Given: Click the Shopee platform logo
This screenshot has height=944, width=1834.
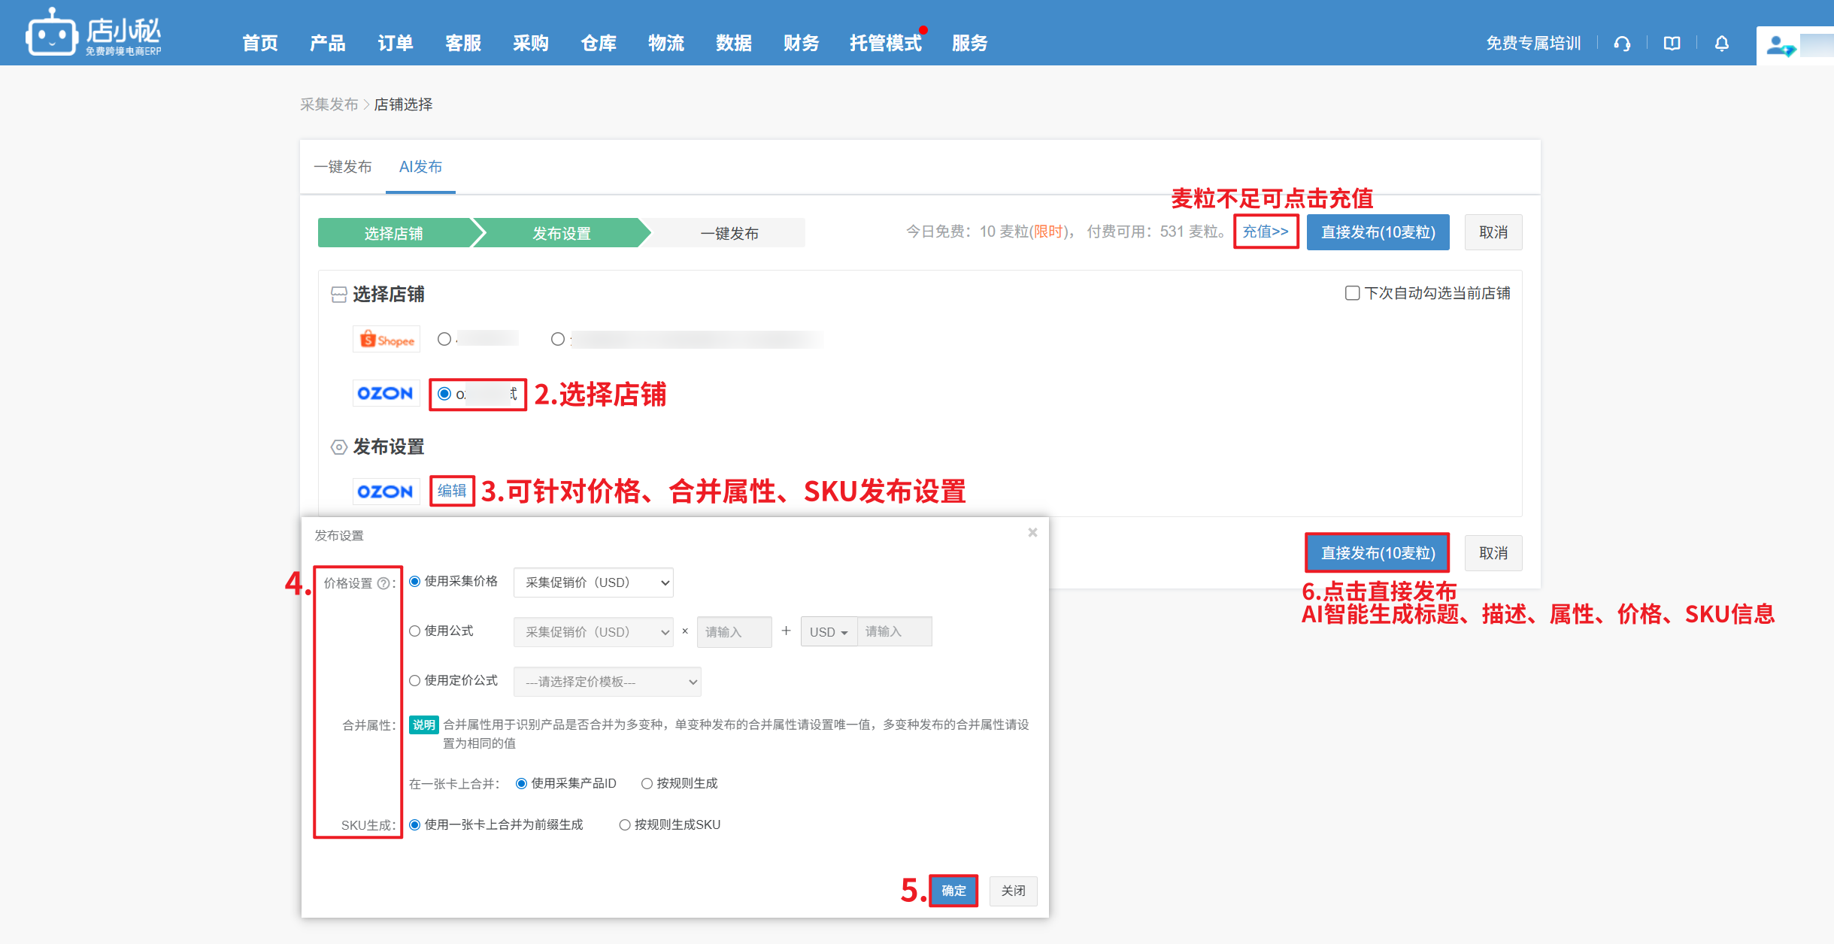Looking at the screenshot, I should [387, 340].
